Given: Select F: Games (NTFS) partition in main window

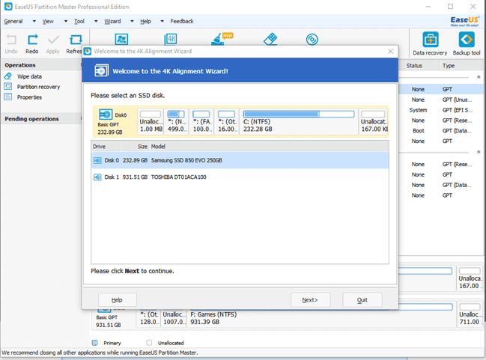Looking at the screenshot, I should (x=321, y=318).
